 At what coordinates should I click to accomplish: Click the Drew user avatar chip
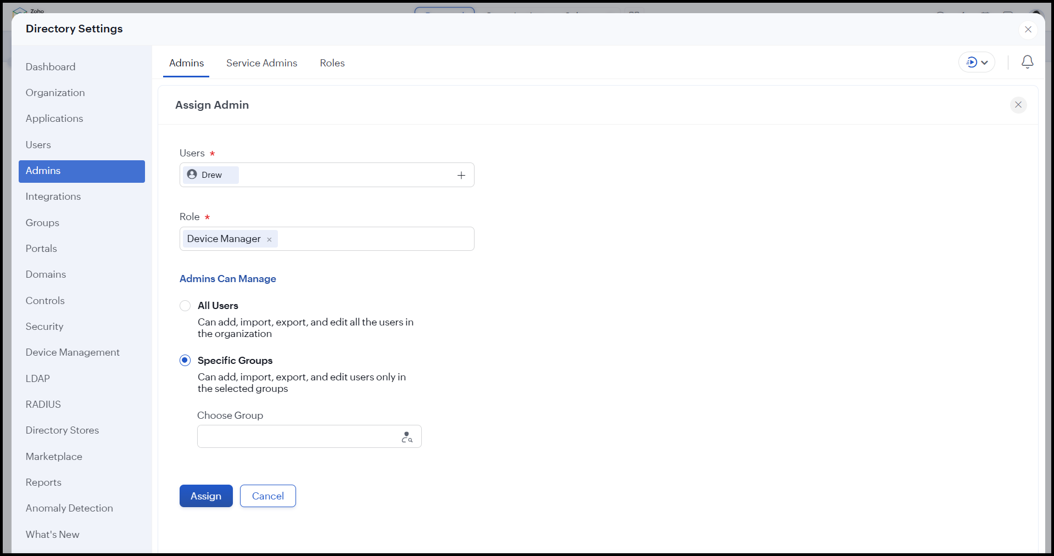click(211, 175)
